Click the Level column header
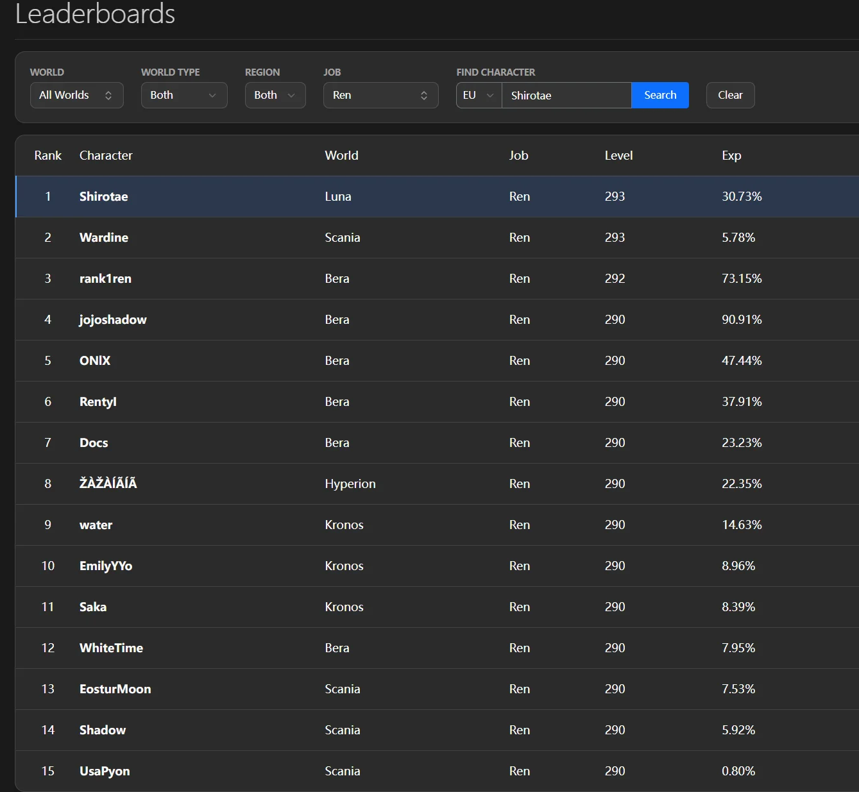 point(619,156)
